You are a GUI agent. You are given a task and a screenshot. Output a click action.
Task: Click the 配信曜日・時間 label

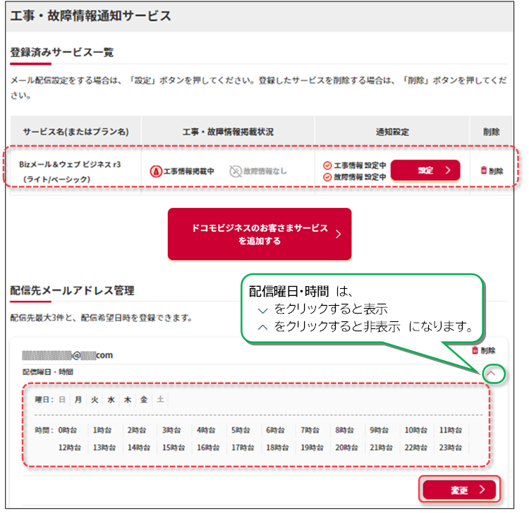pos(47,372)
